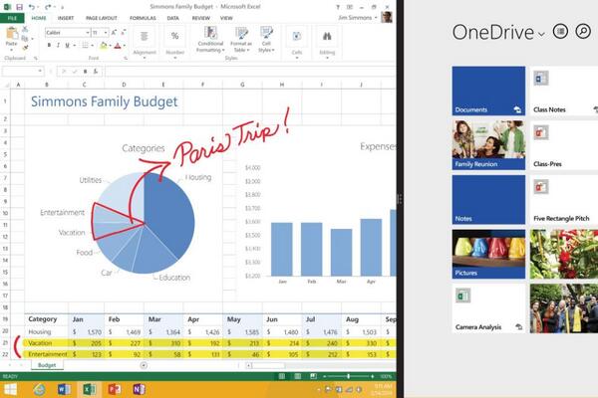Add a new sheet with the plus icon
This screenshot has height=398, width=598.
[144, 365]
